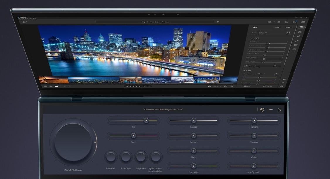Open the control panel settings gear
Viewport: 330px width, 179px height.
coord(262,109)
